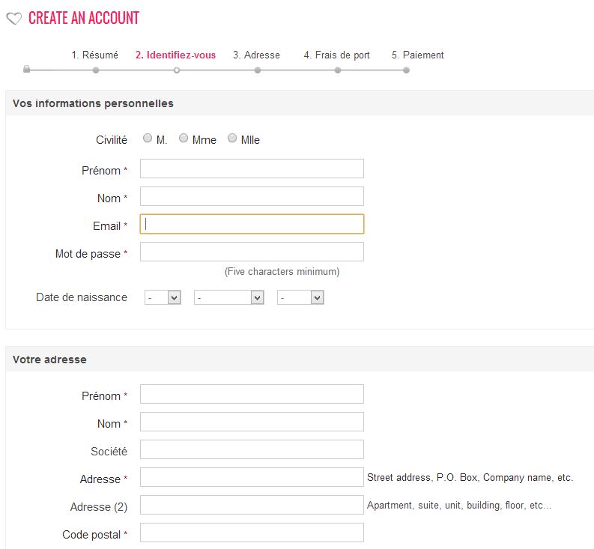
Task: Open the 4. Frais de port step
Action: coord(337,55)
